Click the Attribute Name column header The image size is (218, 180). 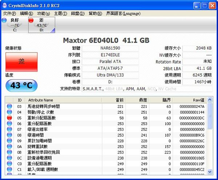click(x=40, y=100)
